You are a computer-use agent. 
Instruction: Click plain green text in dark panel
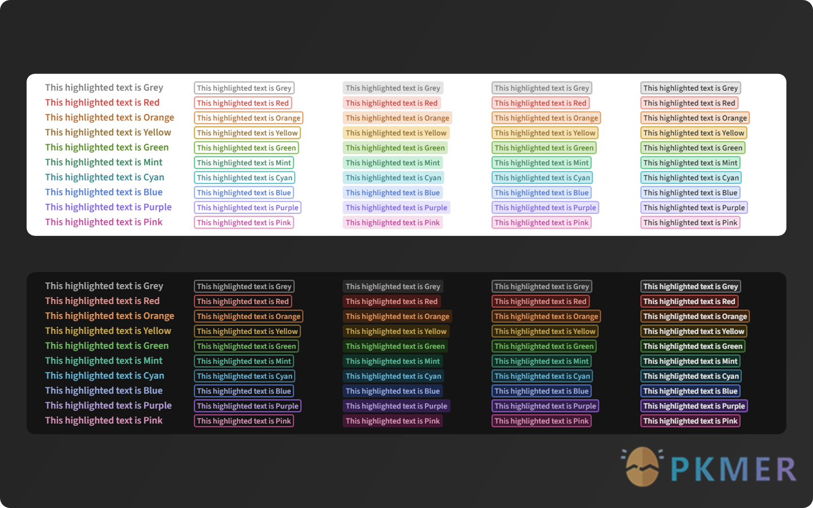click(x=107, y=346)
